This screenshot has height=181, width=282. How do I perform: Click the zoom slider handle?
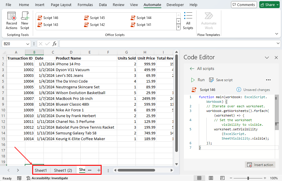click(248, 178)
